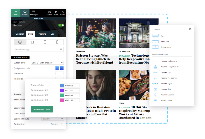Viewport: 205px width, 139px height.
Task: Open the Manager panel
Action: (34, 13)
